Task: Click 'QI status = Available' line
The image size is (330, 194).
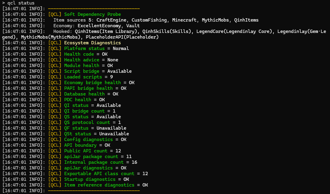Action: tap(93, 105)
